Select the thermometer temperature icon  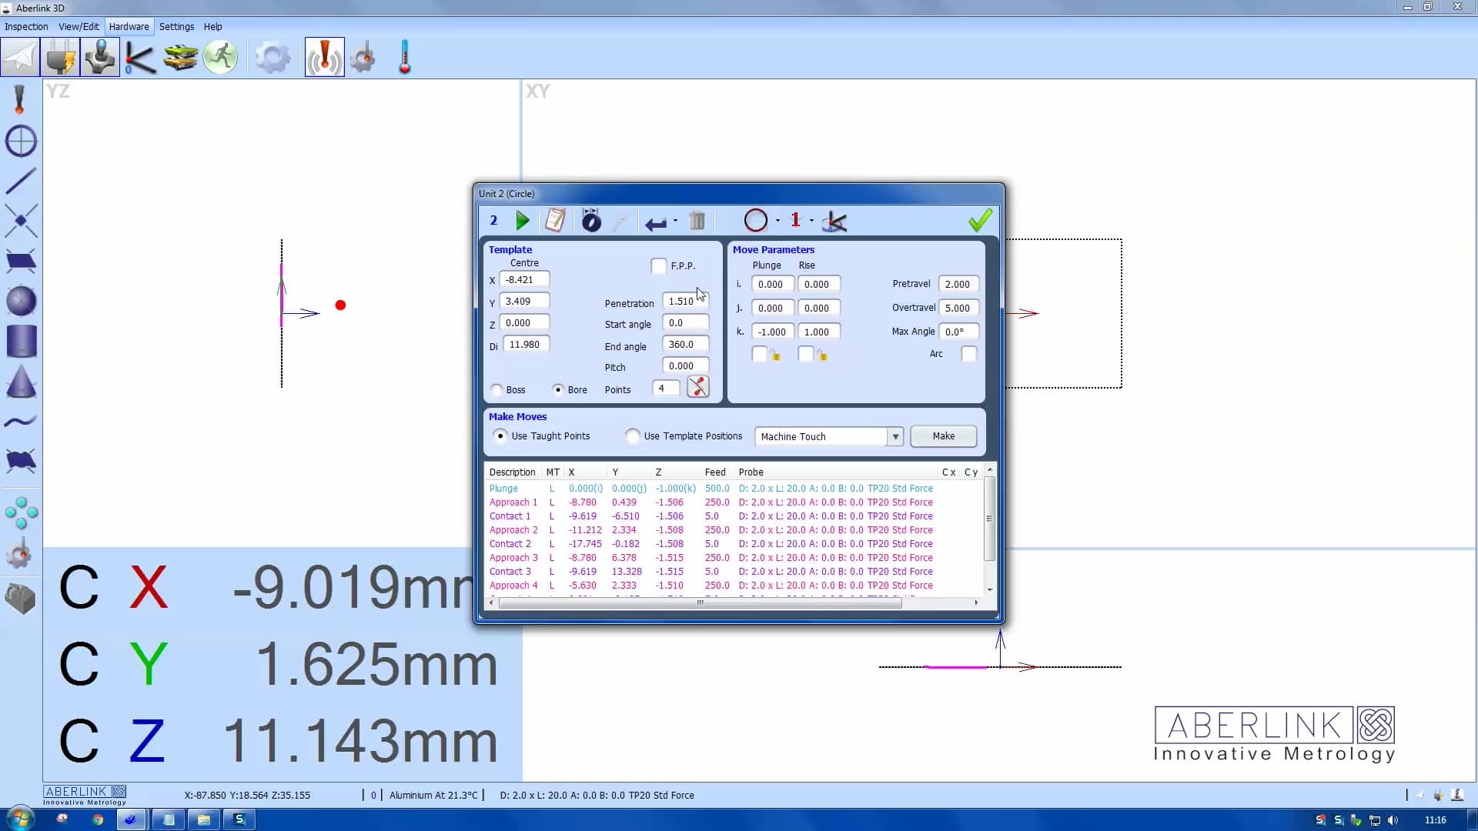[405, 57]
